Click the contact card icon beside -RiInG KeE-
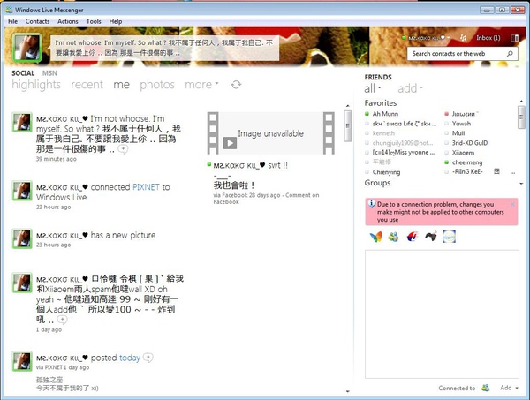 (496, 171)
